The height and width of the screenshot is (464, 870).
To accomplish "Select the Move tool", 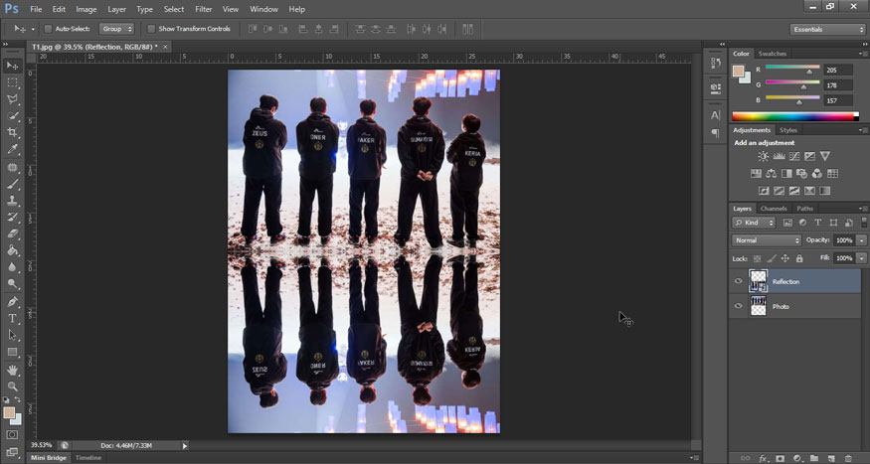I will [13, 66].
